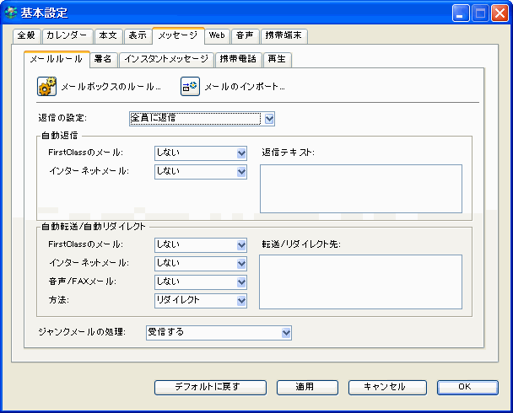Click inside the 返信テキスト text box
This screenshot has height=413, width=513.
pos(360,188)
